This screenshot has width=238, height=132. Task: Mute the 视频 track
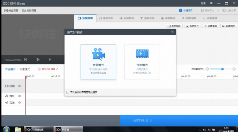(x=20, y=86)
